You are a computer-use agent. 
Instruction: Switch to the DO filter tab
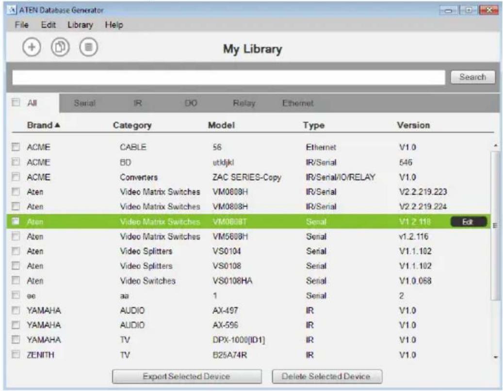click(x=191, y=103)
